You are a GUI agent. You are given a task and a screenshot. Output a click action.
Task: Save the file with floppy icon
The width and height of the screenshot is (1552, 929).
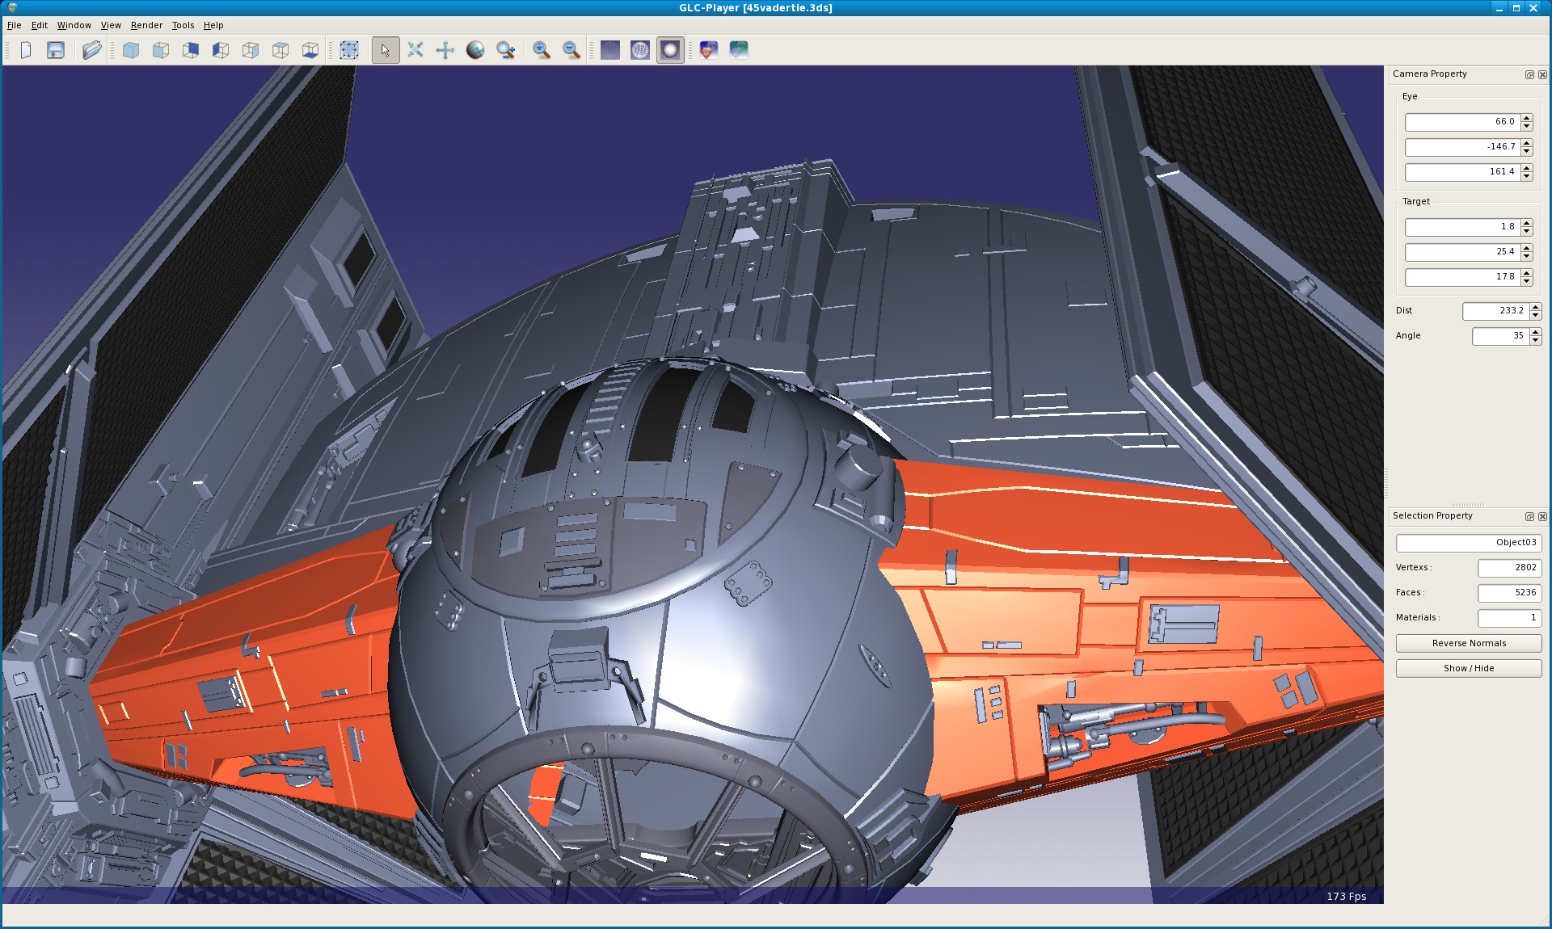pyautogui.click(x=56, y=50)
